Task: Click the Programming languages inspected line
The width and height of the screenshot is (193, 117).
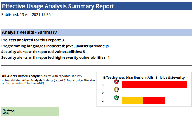Action: (55, 46)
